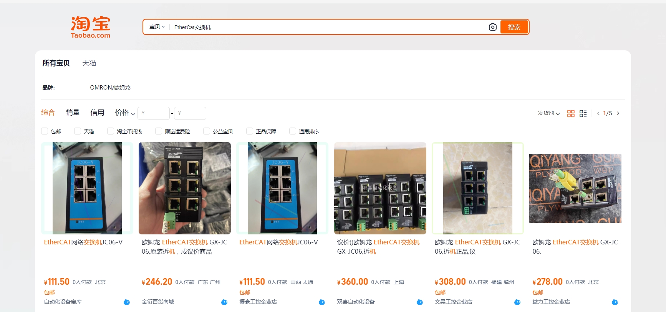This screenshot has width=666, height=312.
Task: Click the minimum price input field
Action: pos(154,113)
